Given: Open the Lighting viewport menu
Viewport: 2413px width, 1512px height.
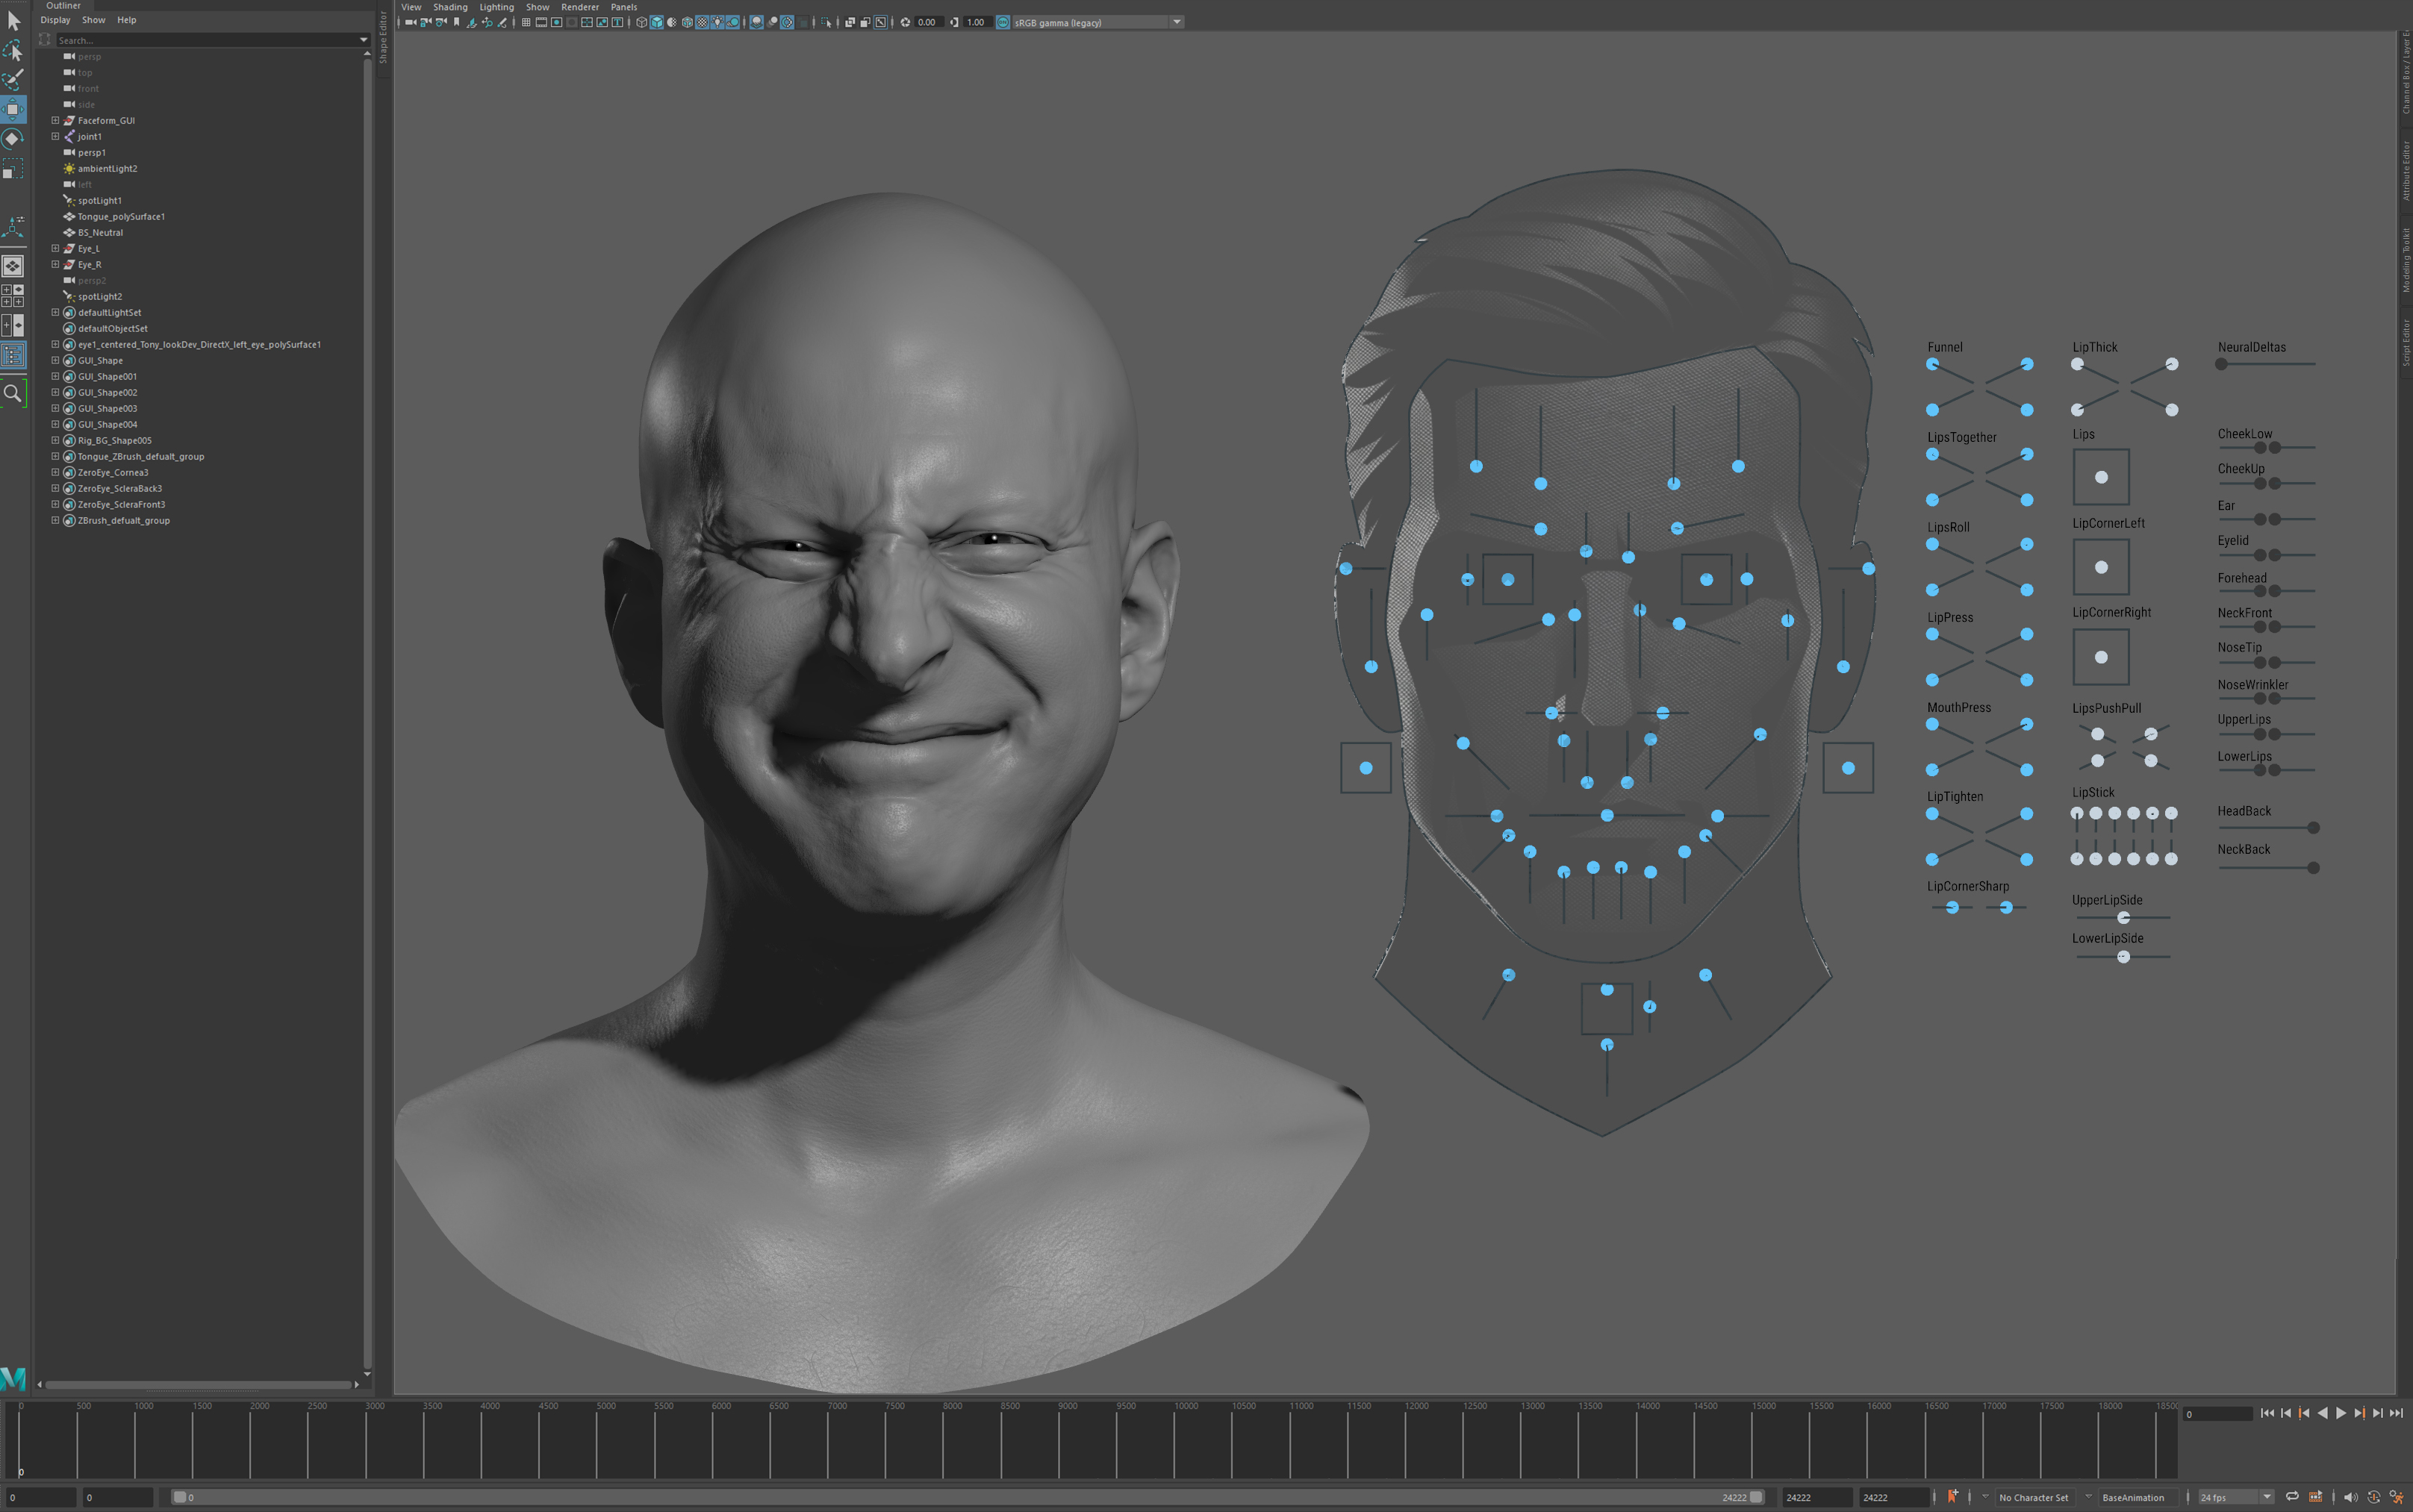Looking at the screenshot, I should coord(496,7).
